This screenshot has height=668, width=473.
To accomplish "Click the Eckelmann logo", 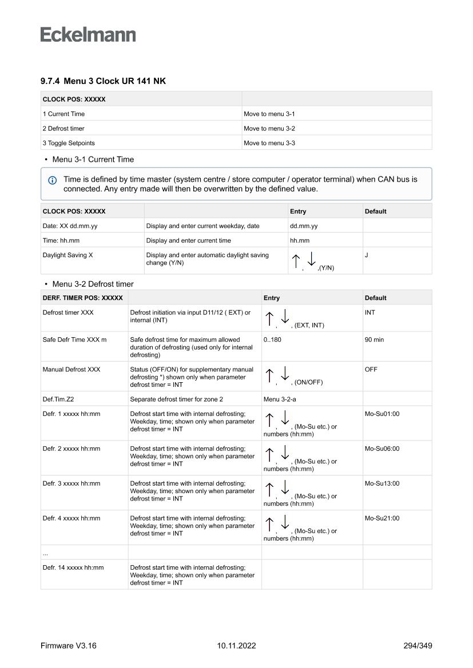I will click(x=88, y=35).
